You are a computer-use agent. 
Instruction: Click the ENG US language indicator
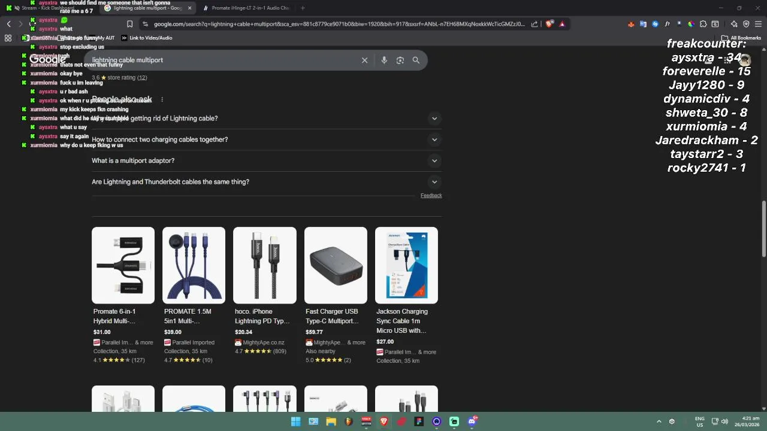tap(699, 421)
